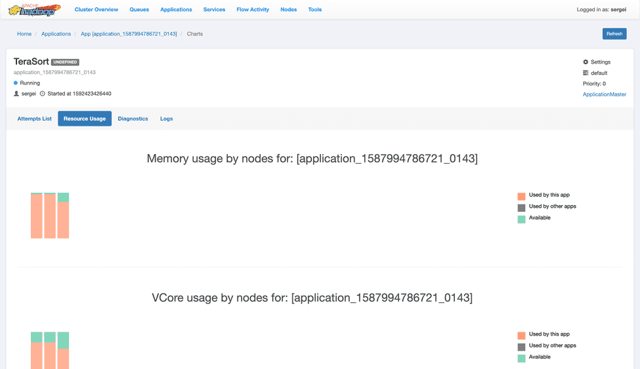
Task: Follow the ApplicationMaster link
Action: click(x=604, y=94)
